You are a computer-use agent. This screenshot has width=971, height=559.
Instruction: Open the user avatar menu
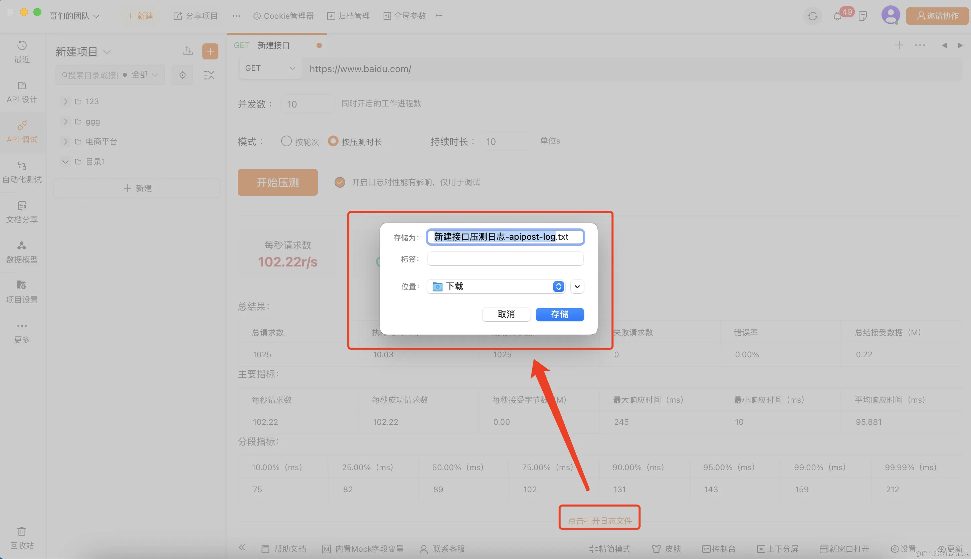coord(891,15)
